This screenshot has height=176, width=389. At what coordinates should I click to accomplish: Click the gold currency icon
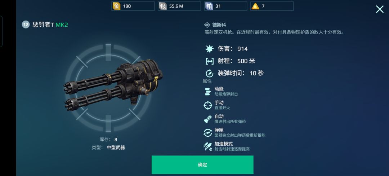click(116, 6)
